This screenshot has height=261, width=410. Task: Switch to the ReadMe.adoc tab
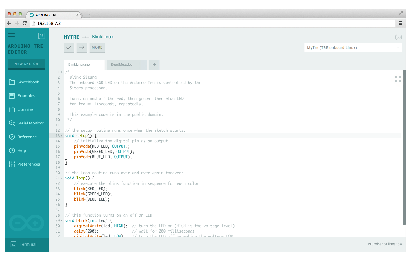pos(127,64)
